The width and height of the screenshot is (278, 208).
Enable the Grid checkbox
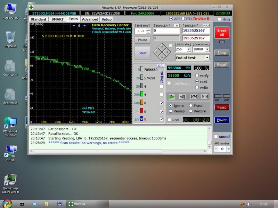[169, 120]
